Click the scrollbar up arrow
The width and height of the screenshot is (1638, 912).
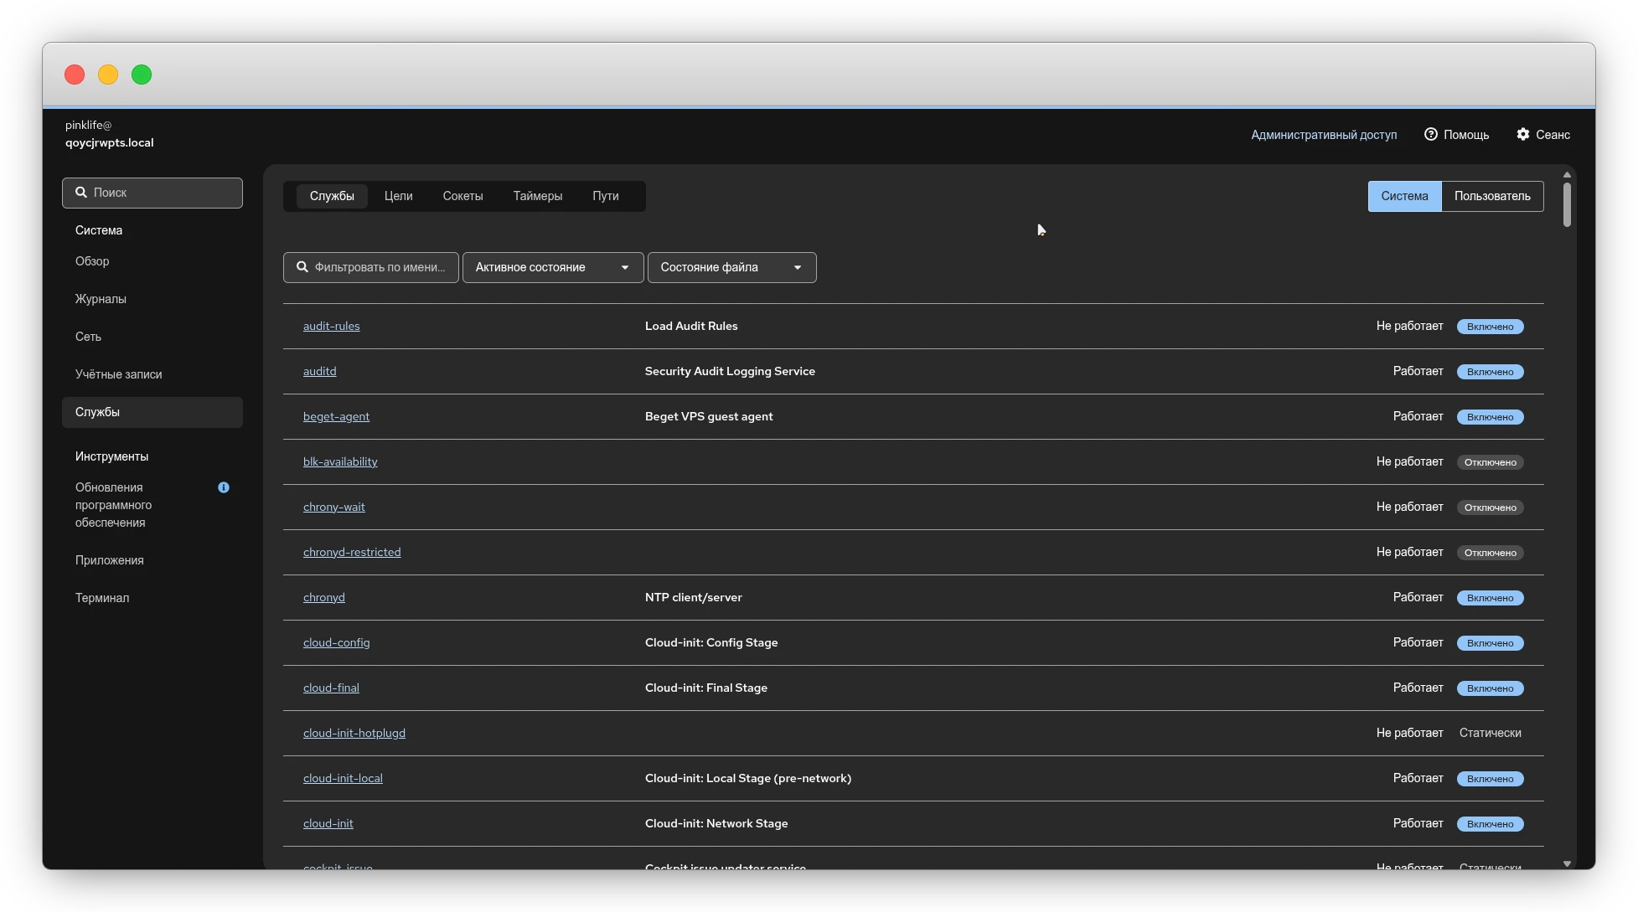(1567, 175)
